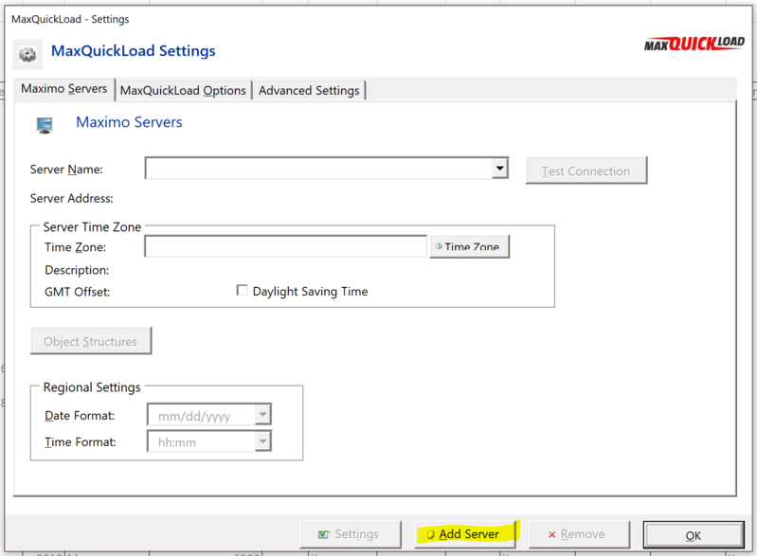Click the Time Zone button with clock icon
The height and width of the screenshot is (556, 757).
(469, 246)
